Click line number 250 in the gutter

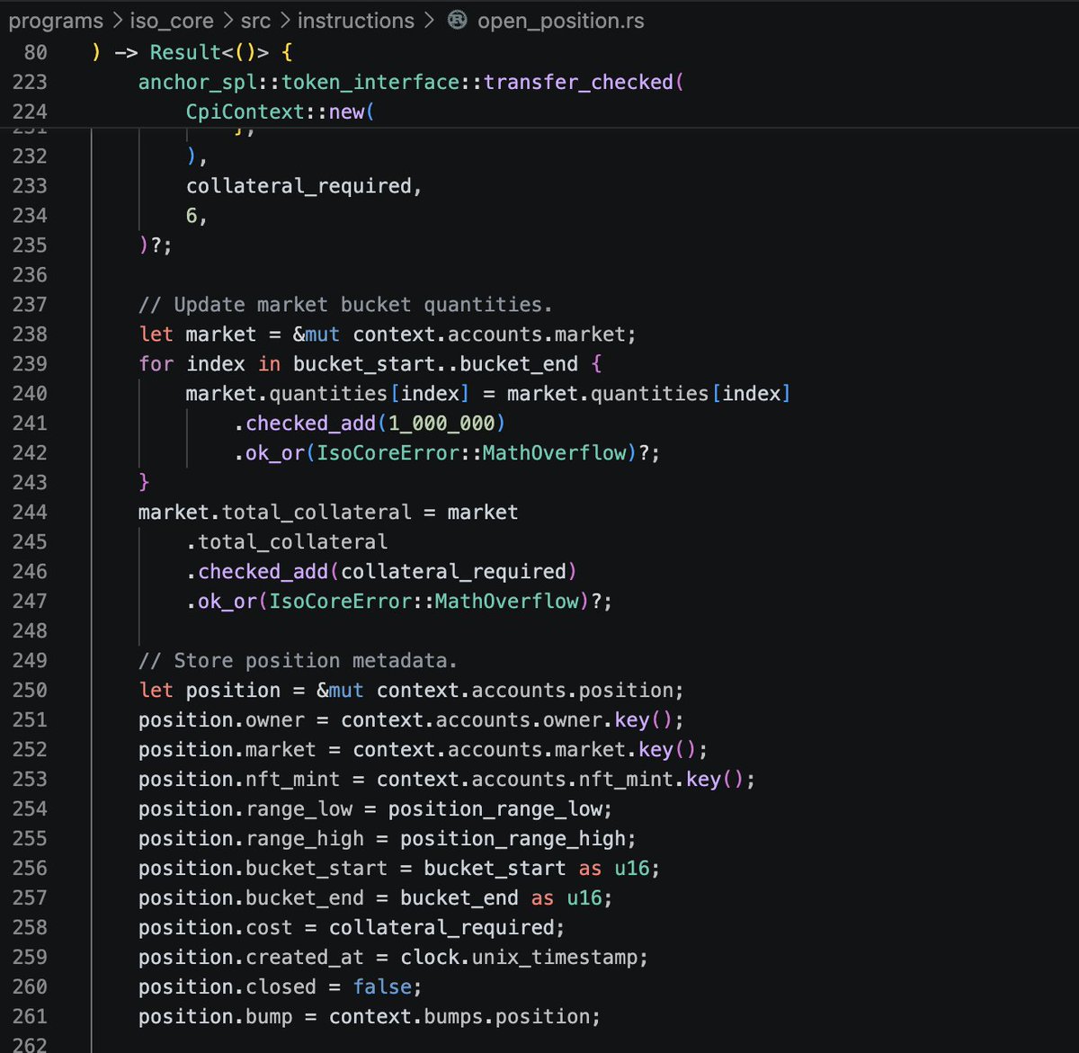tap(30, 690)
